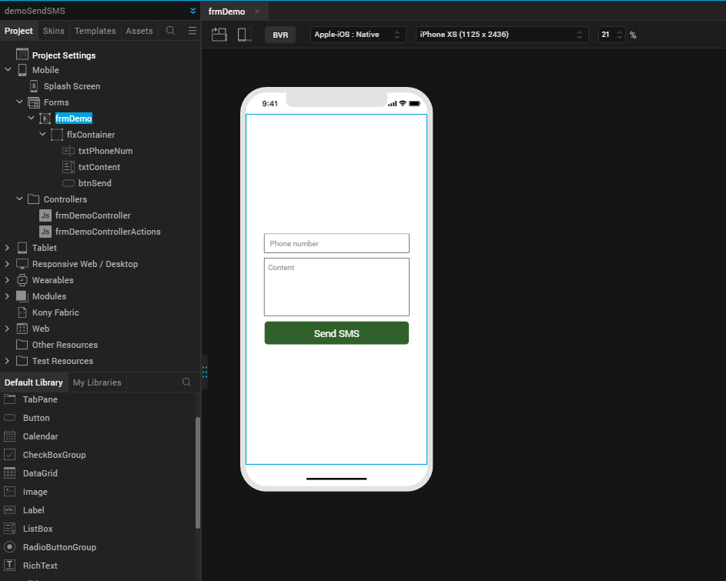Click the txtContent textarea icon

pos(68,167)
